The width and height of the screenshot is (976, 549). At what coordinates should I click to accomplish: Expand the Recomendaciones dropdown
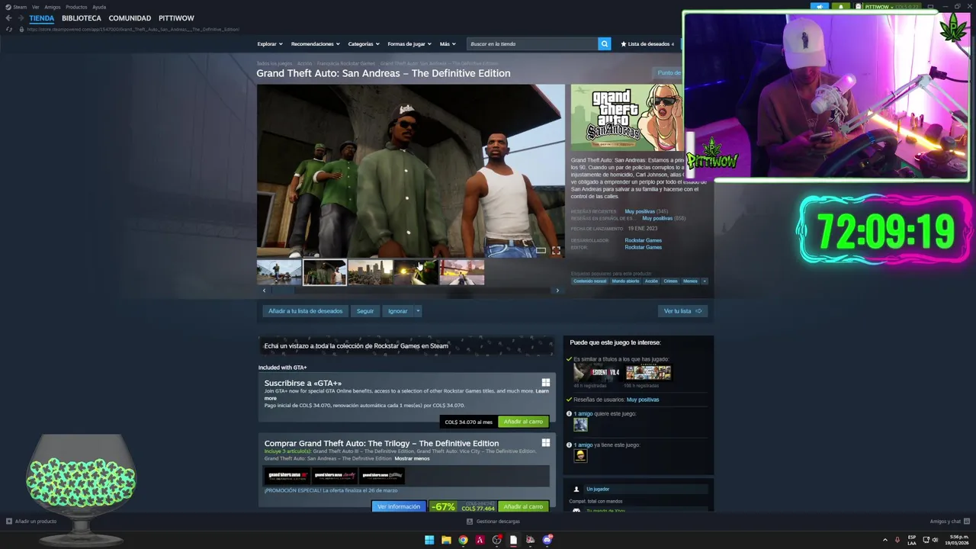pyautogui.click(x=315, y=44)
